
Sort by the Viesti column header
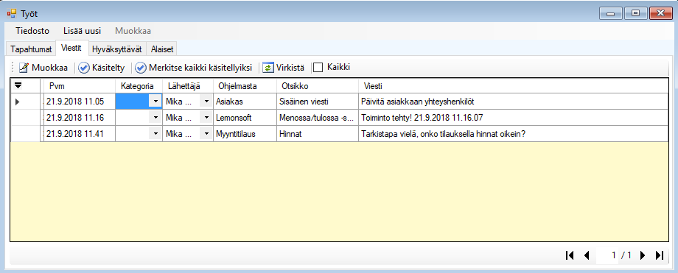[x=514, y=85]
